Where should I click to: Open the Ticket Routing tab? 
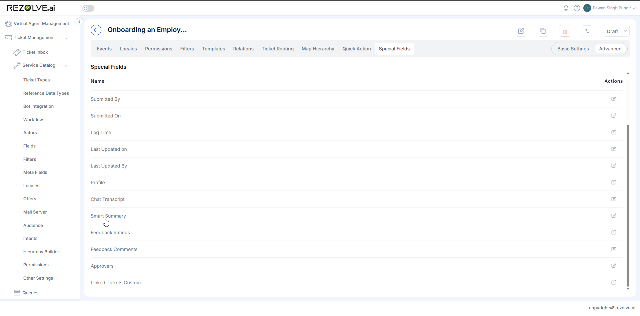pos(278,49)
